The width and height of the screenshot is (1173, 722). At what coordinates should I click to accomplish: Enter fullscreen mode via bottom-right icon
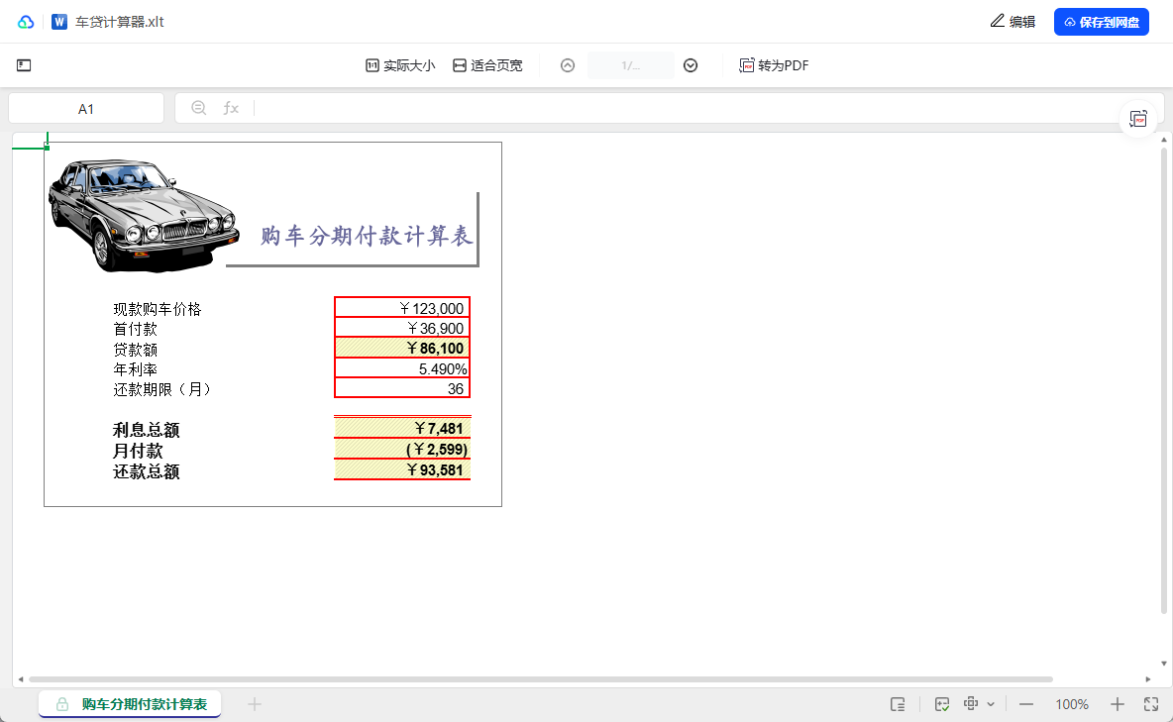(1151, 704)
